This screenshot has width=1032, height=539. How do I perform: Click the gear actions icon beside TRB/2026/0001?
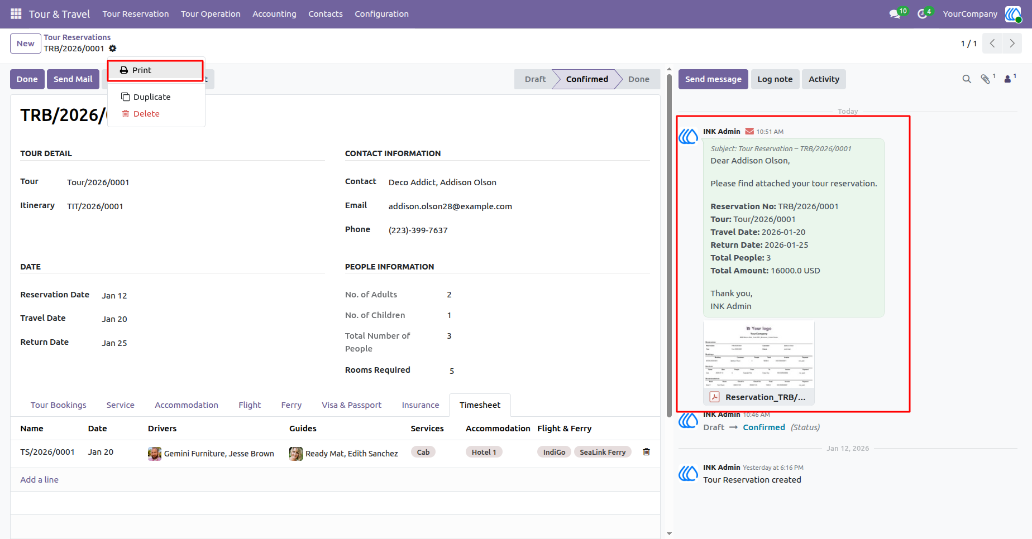113,49
